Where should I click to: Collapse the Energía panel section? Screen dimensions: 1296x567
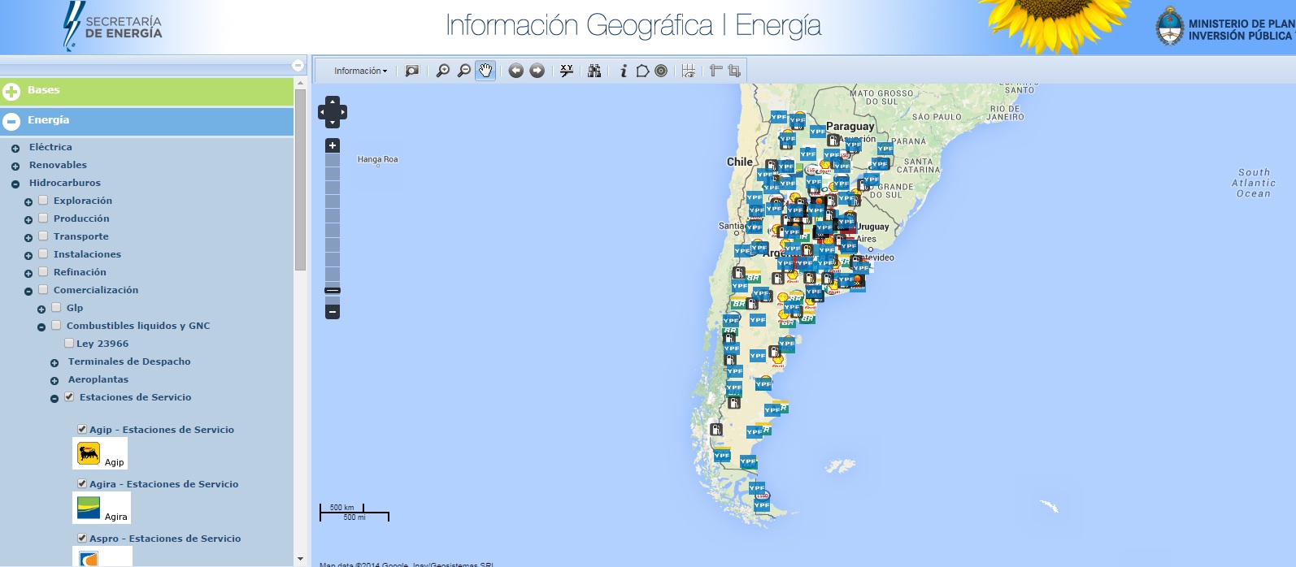(11, 122)
